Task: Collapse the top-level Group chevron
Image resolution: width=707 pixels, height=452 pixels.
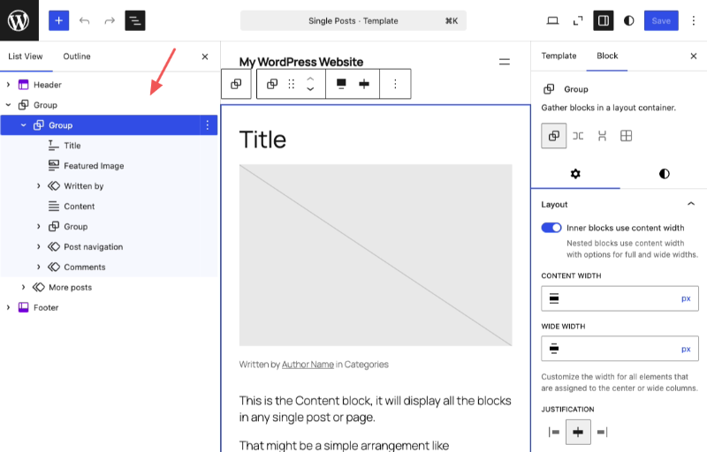Action: point(8,105)
